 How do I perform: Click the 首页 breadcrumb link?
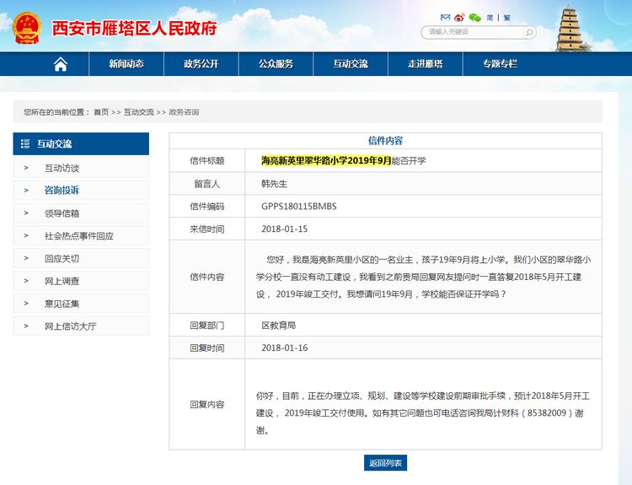coord(101,112)
